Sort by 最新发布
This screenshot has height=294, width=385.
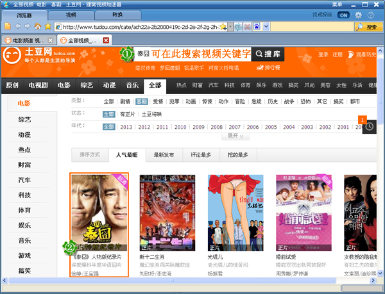point(164,155)
